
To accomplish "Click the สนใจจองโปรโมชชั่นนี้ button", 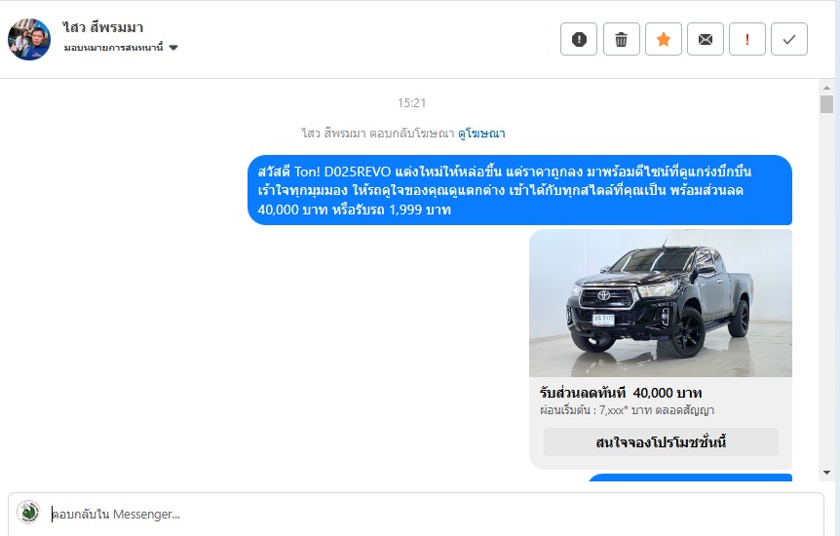I will pyautogui.click(x=661, y=442).
